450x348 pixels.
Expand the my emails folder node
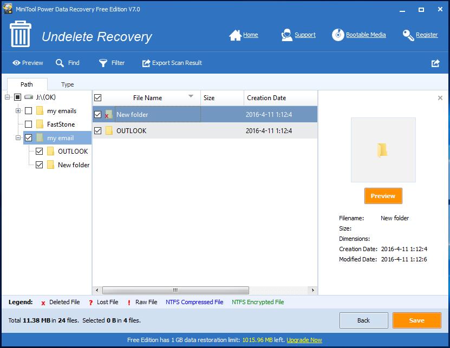coord(18,111)
